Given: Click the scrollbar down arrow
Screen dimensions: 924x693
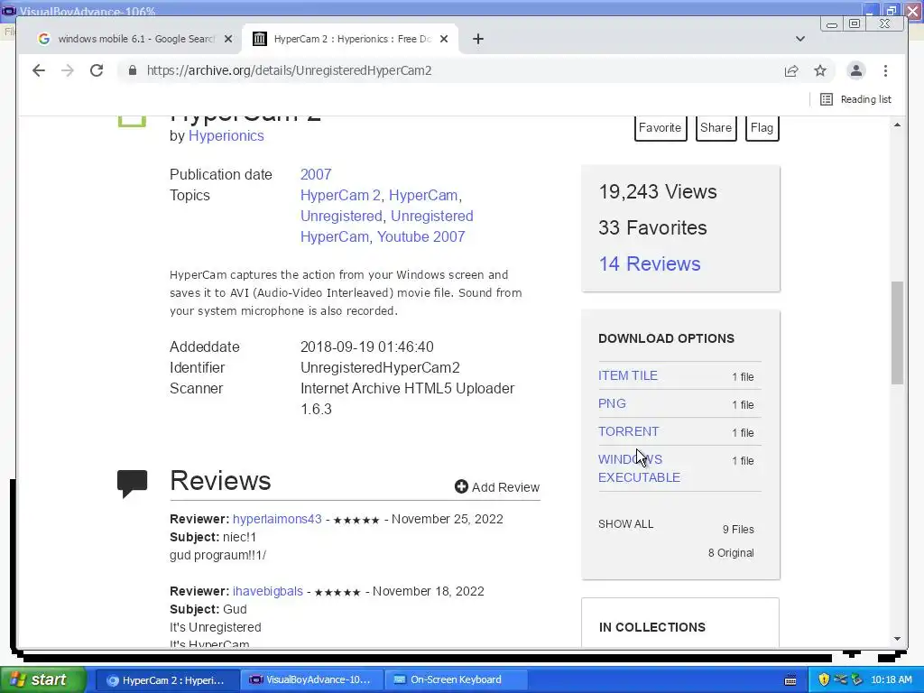Looking at the screenshot, I should 897,639.
